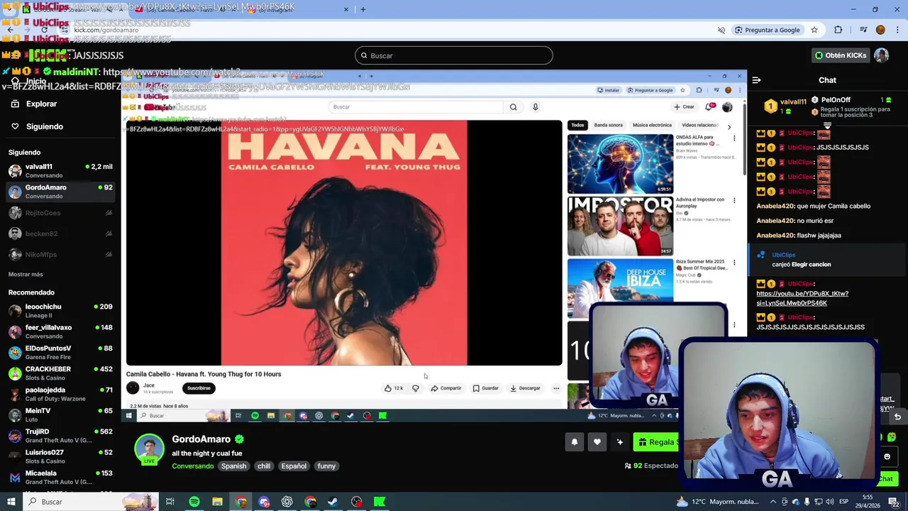Viewport: 908px width, 511px height.
Task: Click the YouTube search magnifier in stream
Action: [513, 107]
